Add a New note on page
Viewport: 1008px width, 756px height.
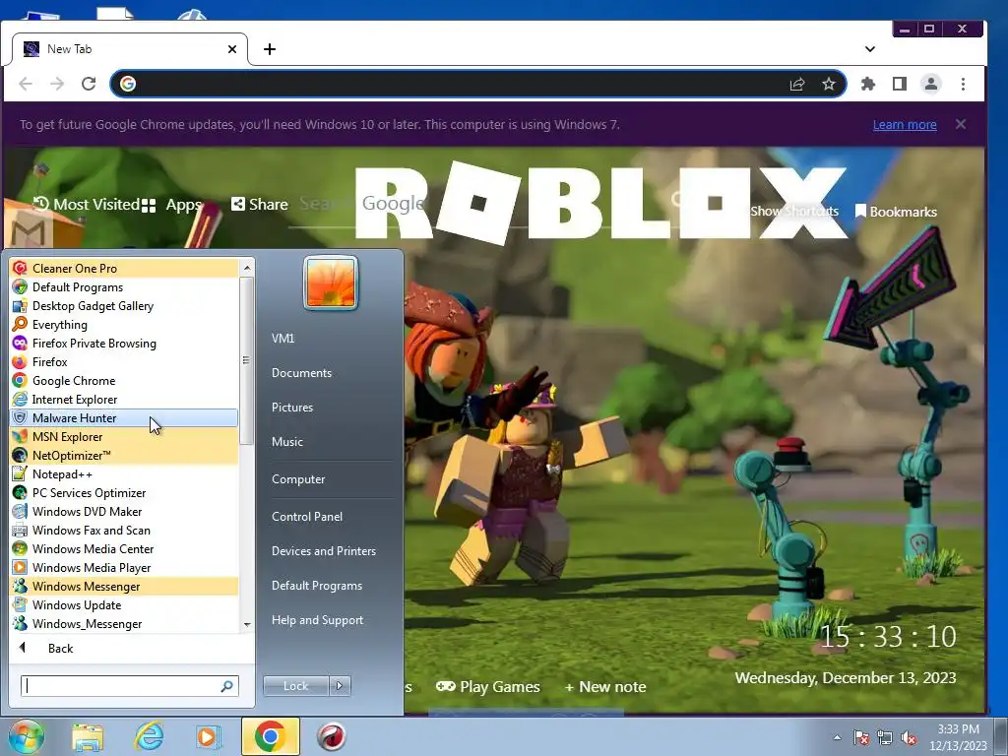point(605,686)
